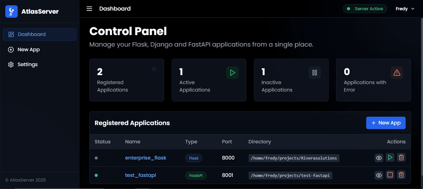Screen dimensions: 423x189
Task: Delete the enterprise_flask application
Action: (401, 158)
